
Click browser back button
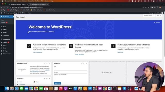[2, 7]
